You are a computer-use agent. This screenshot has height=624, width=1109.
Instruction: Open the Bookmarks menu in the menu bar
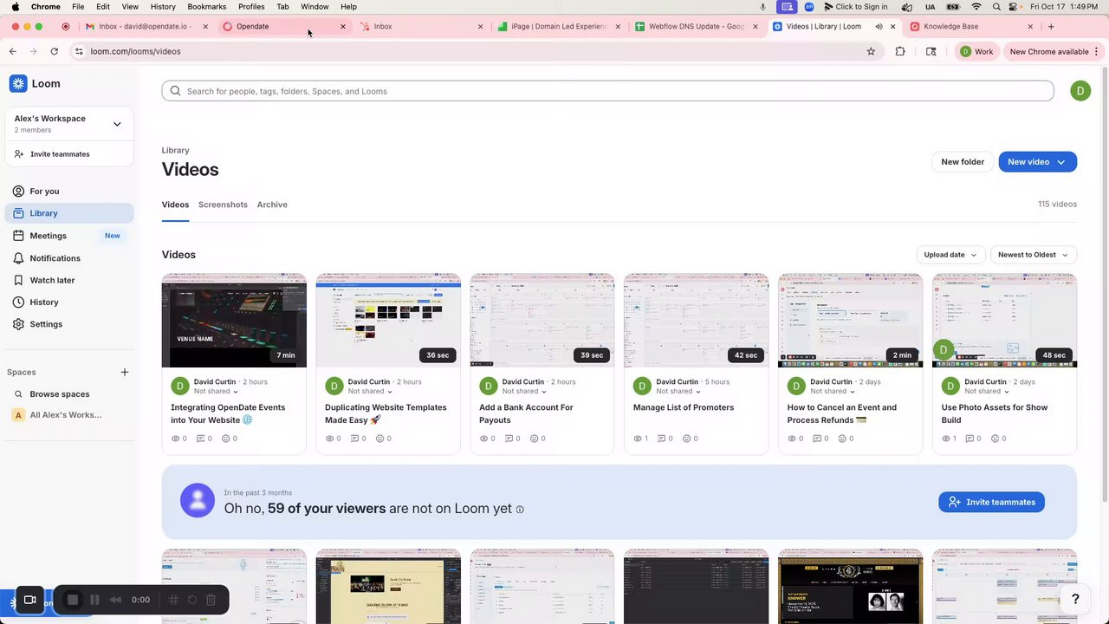coord(207,6)
